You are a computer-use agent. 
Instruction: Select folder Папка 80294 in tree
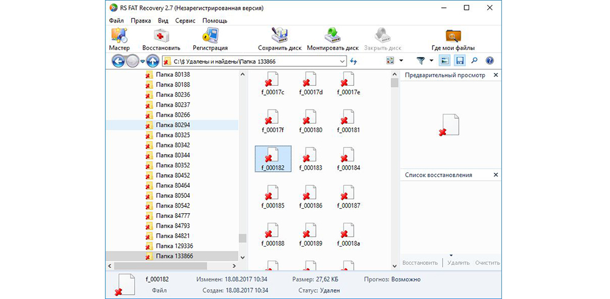click(x=173, y=124)
